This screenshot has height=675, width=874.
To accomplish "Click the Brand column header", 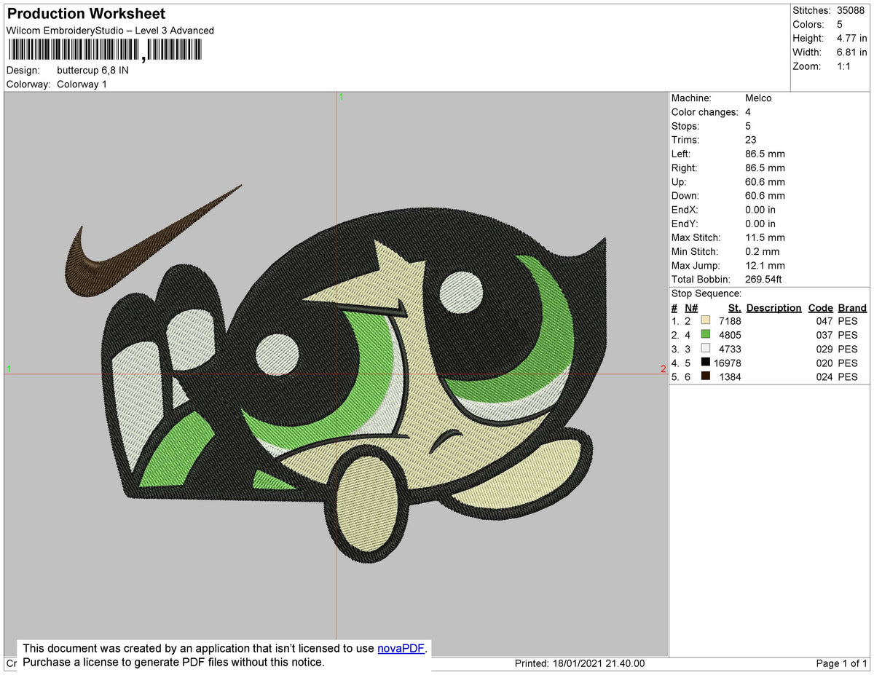I will pos(852,308).
